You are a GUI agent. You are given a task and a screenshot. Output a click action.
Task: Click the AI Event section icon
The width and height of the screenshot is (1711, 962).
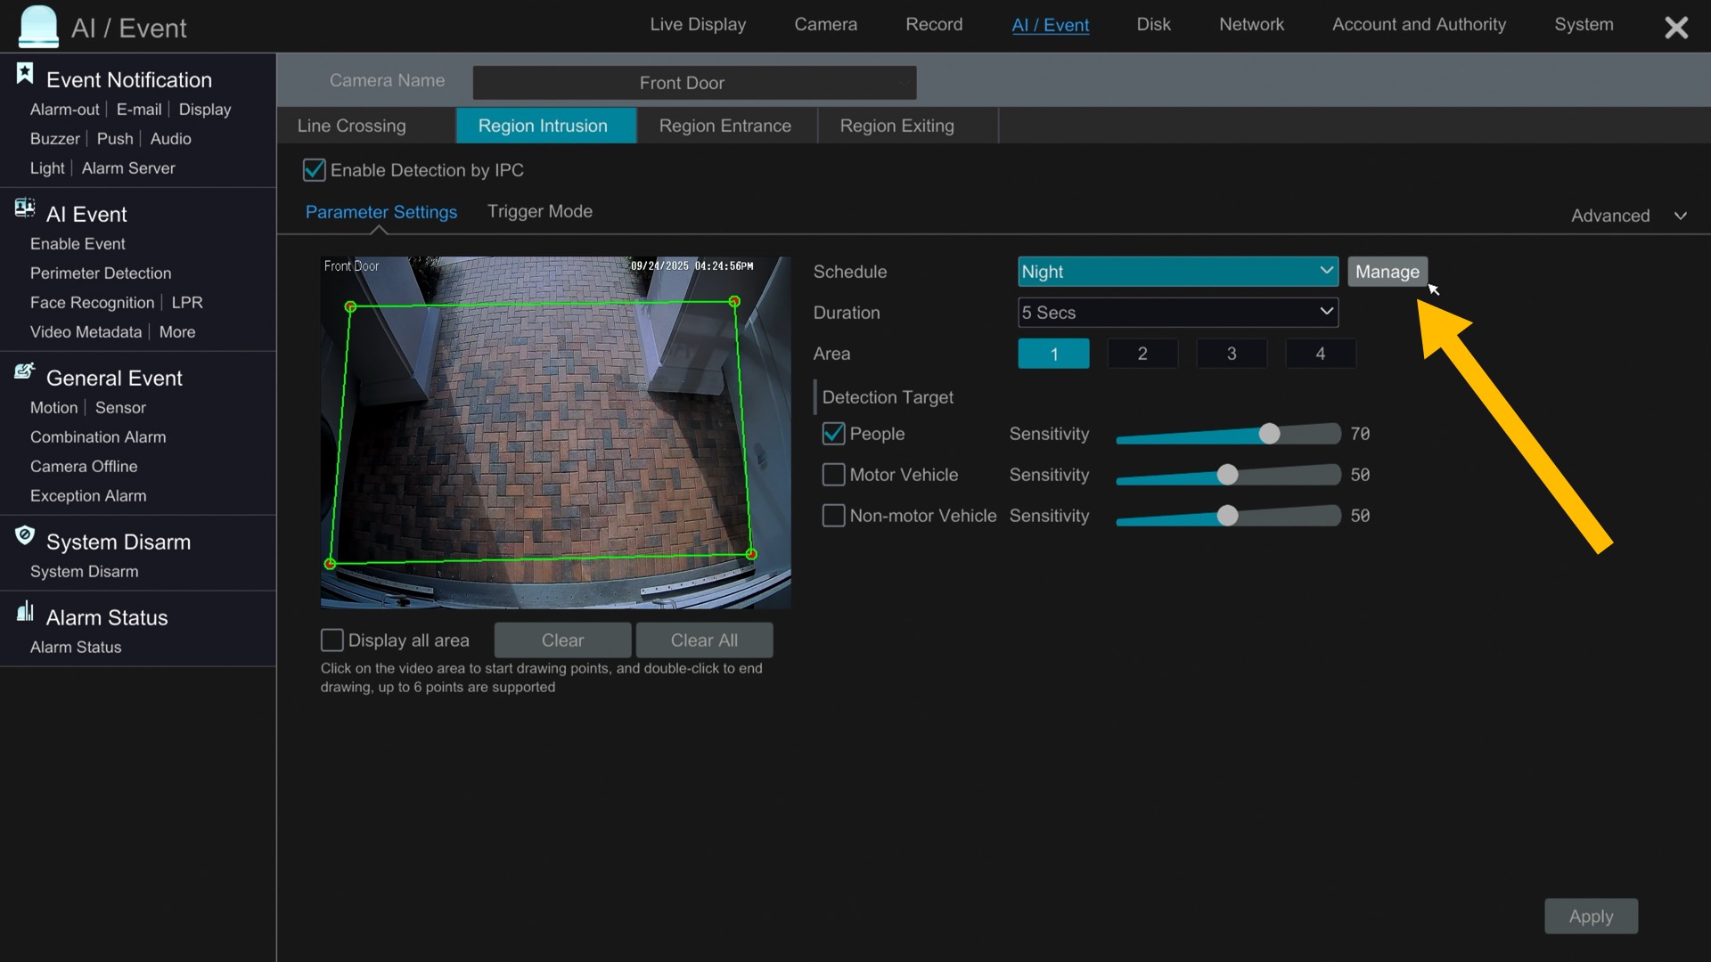pos(25,208)
